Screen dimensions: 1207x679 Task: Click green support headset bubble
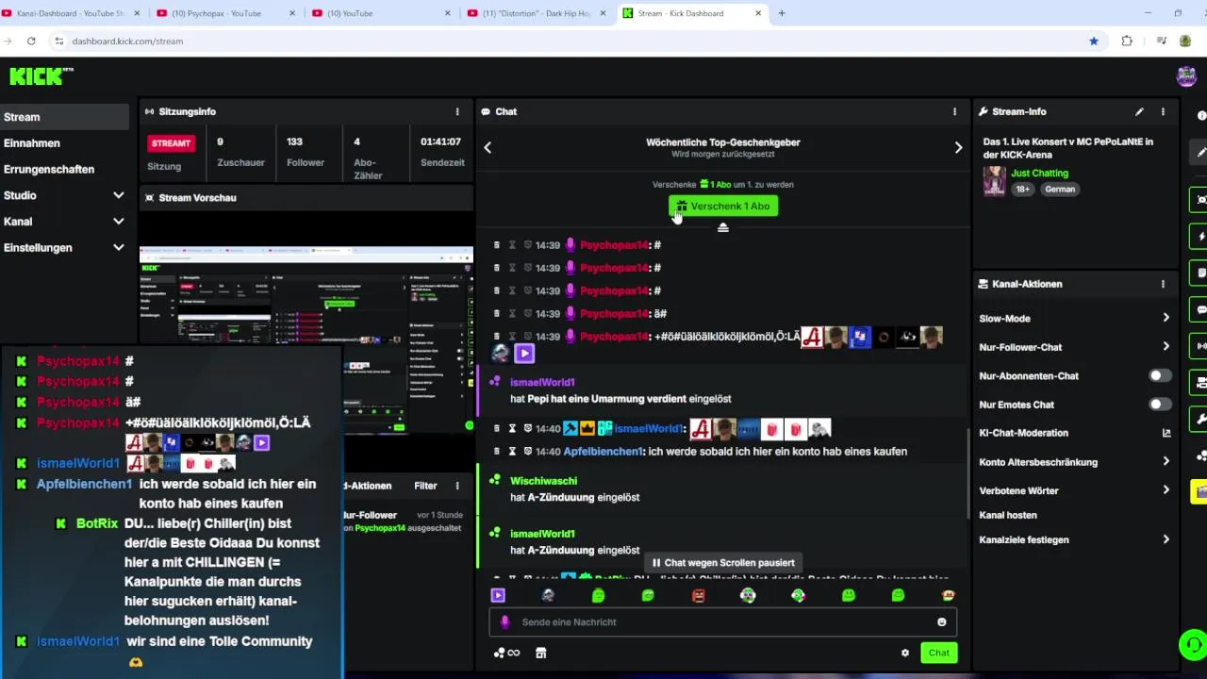1193,645
